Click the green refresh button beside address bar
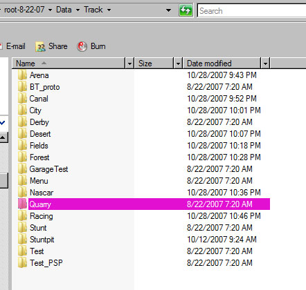 pos(186,10)
